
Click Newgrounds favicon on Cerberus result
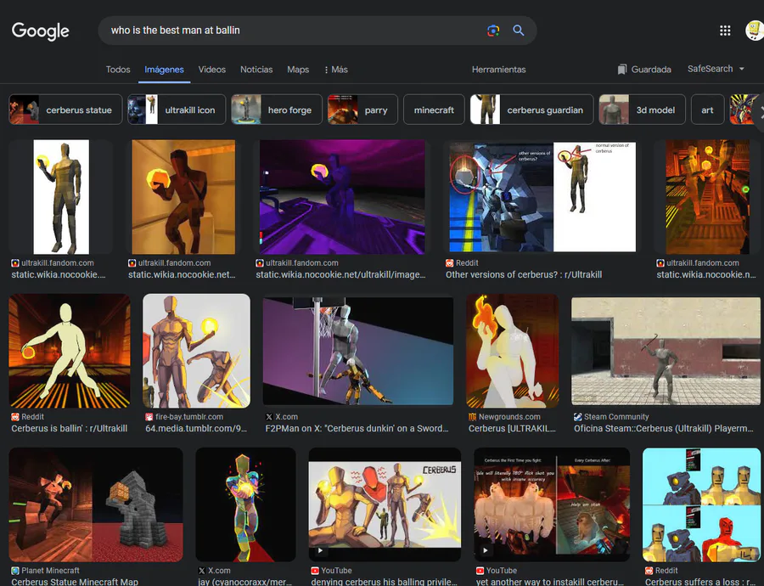472,417
